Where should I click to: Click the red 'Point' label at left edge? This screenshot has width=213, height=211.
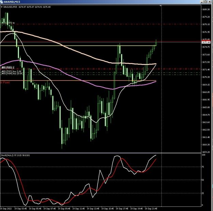click(5, 82)
